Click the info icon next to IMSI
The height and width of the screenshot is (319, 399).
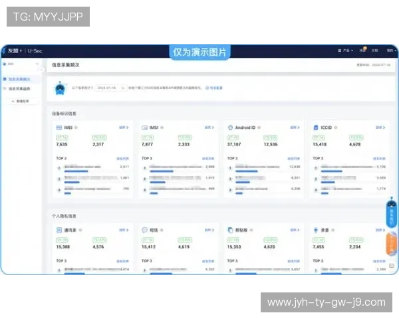pos(162,128)
